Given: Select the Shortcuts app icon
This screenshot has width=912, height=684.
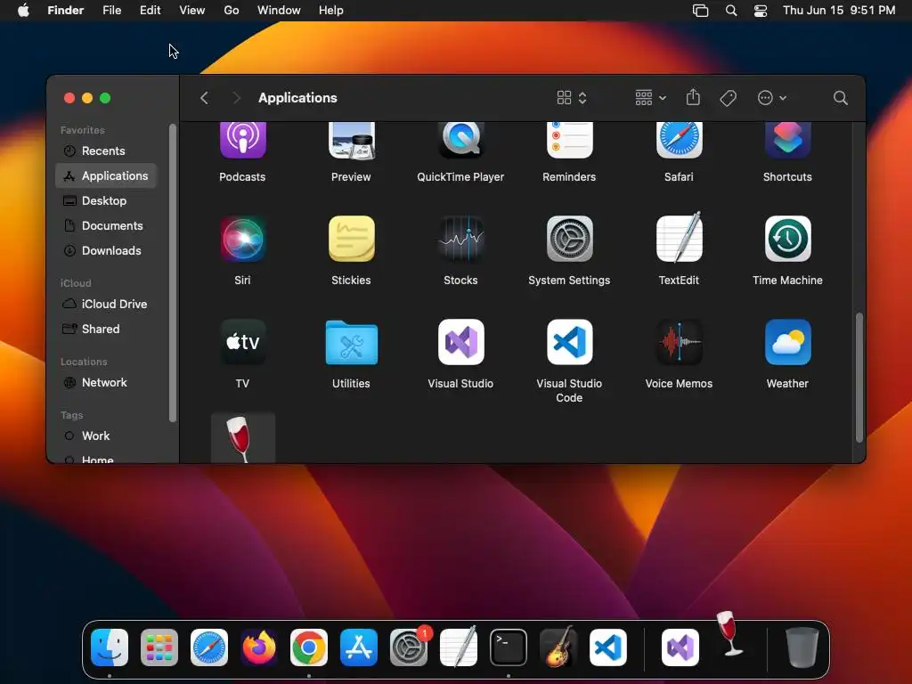Looking at the screenshot, I should (787, 140).
